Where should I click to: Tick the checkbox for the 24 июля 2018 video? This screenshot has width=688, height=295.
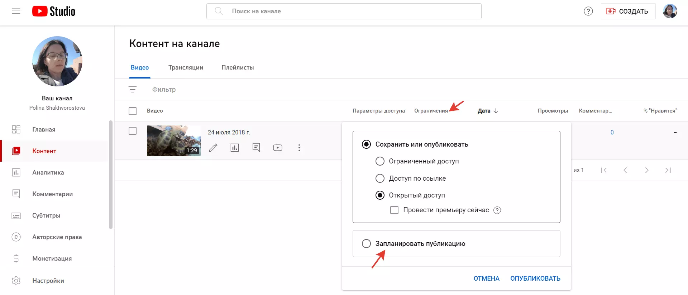[x=133, y=131]
